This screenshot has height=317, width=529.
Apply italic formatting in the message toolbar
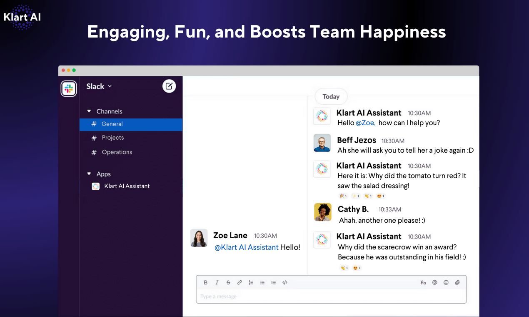click(x=217, y=282)
